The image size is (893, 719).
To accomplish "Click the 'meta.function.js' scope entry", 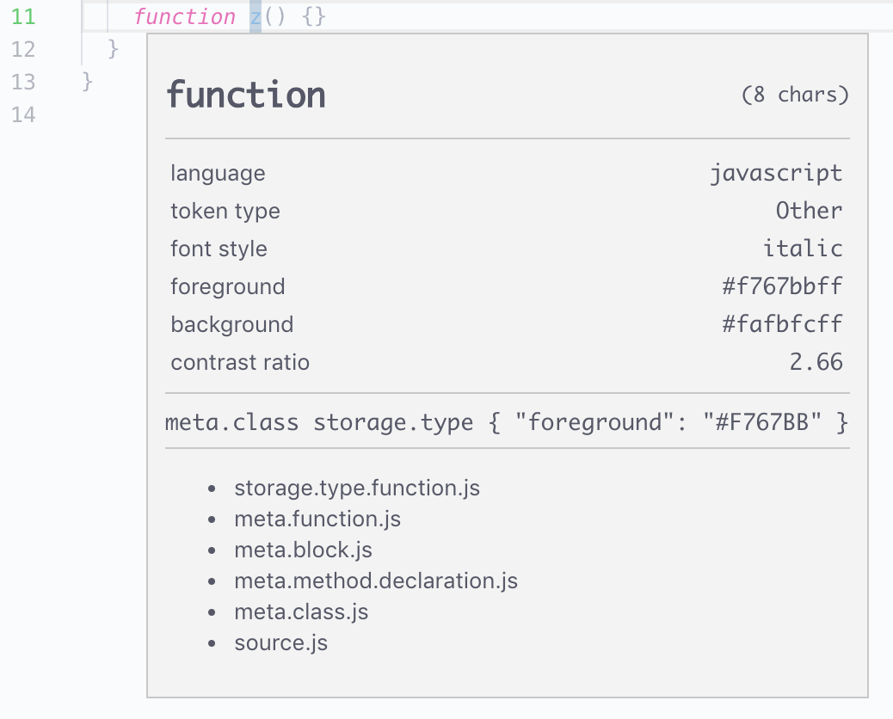I will [x=317, y=519].
